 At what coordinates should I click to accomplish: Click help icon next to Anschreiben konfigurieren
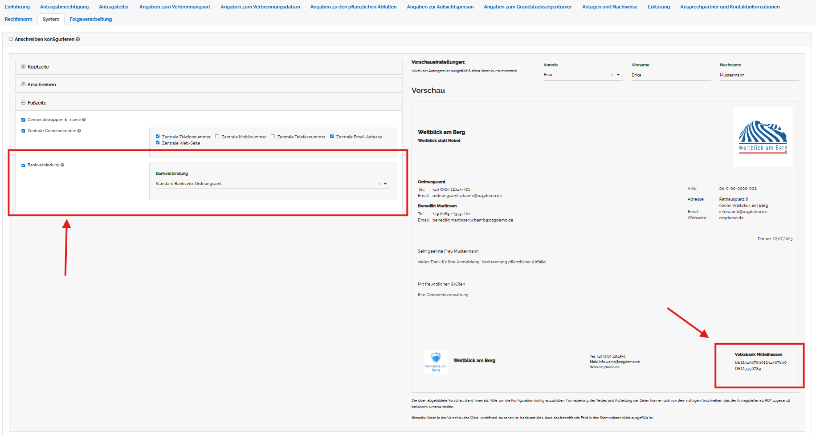pyautogui.click(x=78, y=40)
